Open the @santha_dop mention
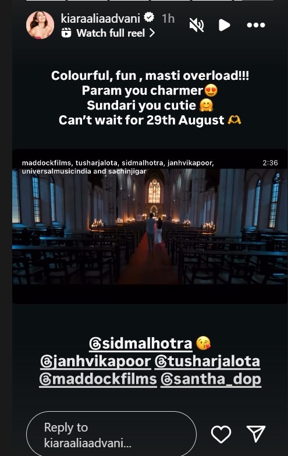The image size is (288, 456). 211,380
